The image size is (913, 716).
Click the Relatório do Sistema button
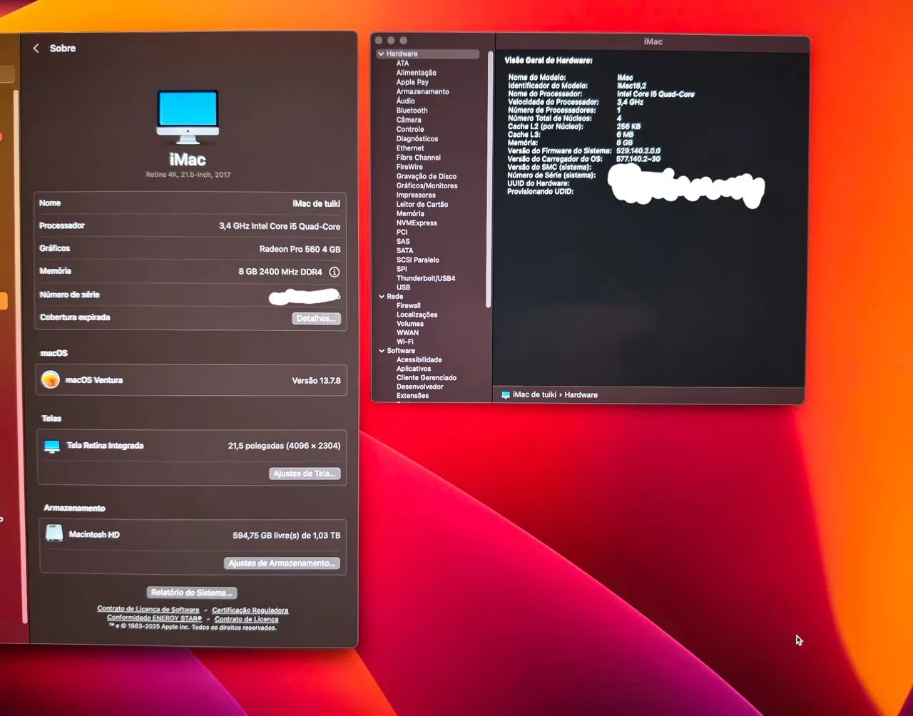[x=192, y=593]
